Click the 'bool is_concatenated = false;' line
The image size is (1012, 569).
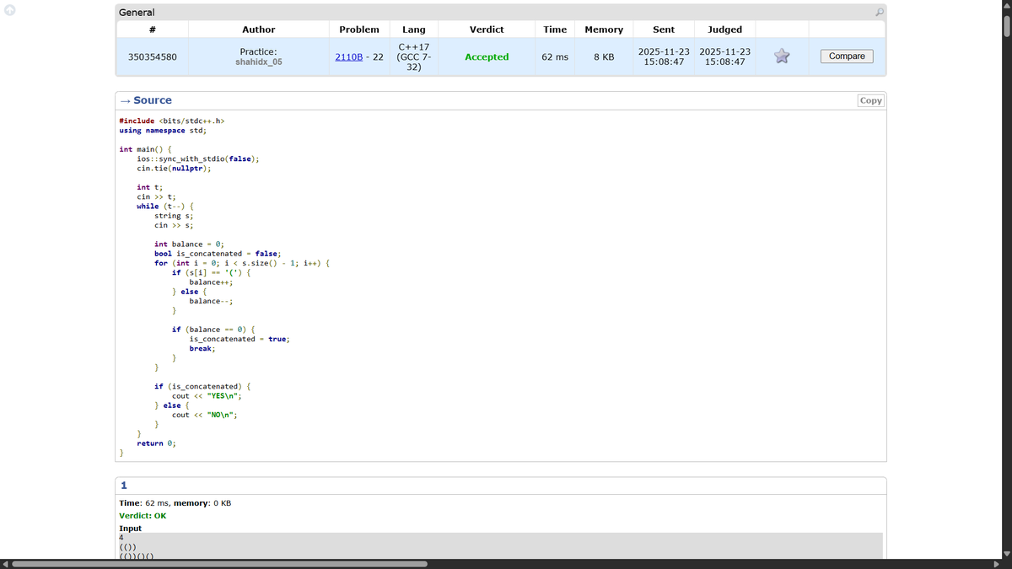click(x=218, y=254)
